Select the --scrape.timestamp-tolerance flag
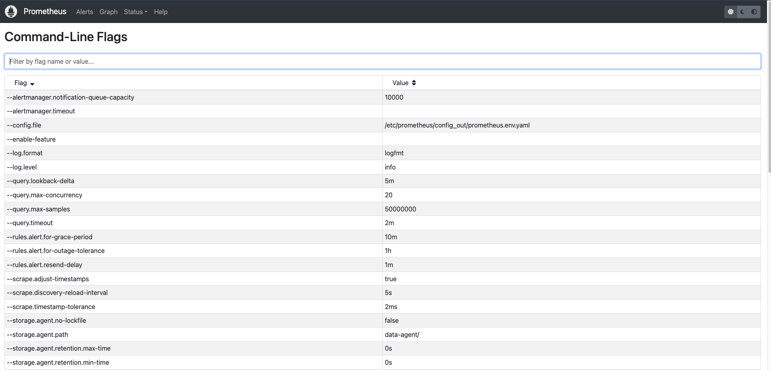 51,307
